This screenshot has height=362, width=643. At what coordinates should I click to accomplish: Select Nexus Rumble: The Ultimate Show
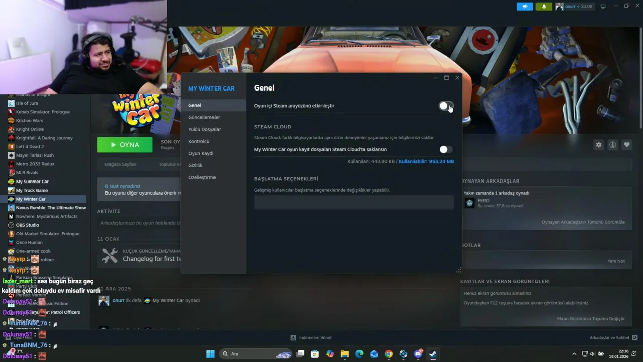[x=51, y=208]
